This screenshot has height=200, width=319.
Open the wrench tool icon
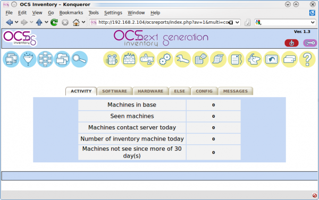tap(182, 59)
